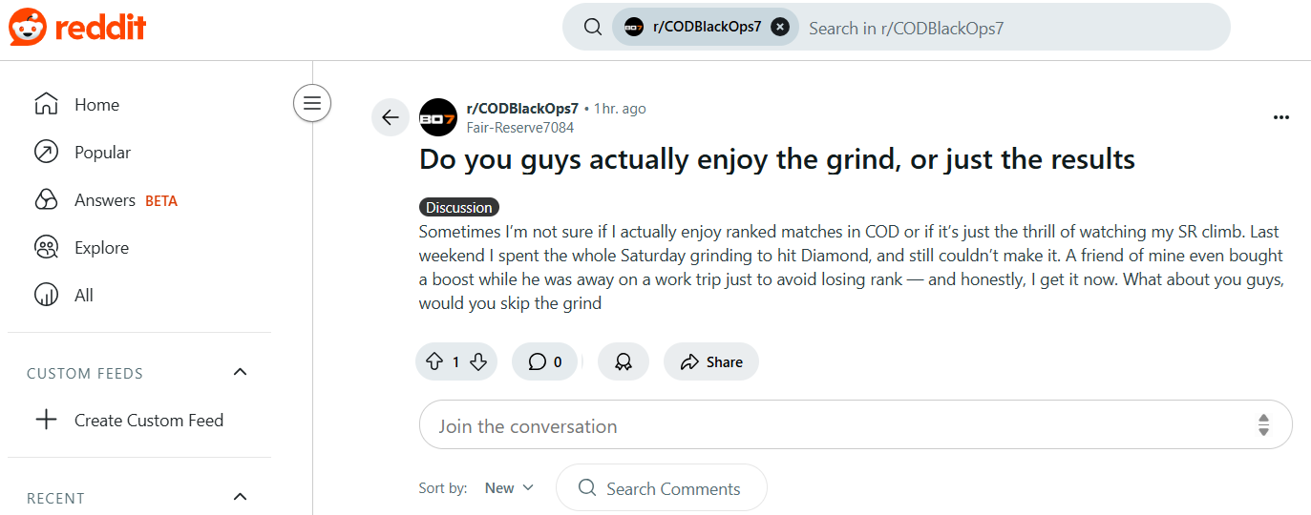Collapse the Custom Feeds section
The height and width of the screenshot is (515, 1311).
241,373
